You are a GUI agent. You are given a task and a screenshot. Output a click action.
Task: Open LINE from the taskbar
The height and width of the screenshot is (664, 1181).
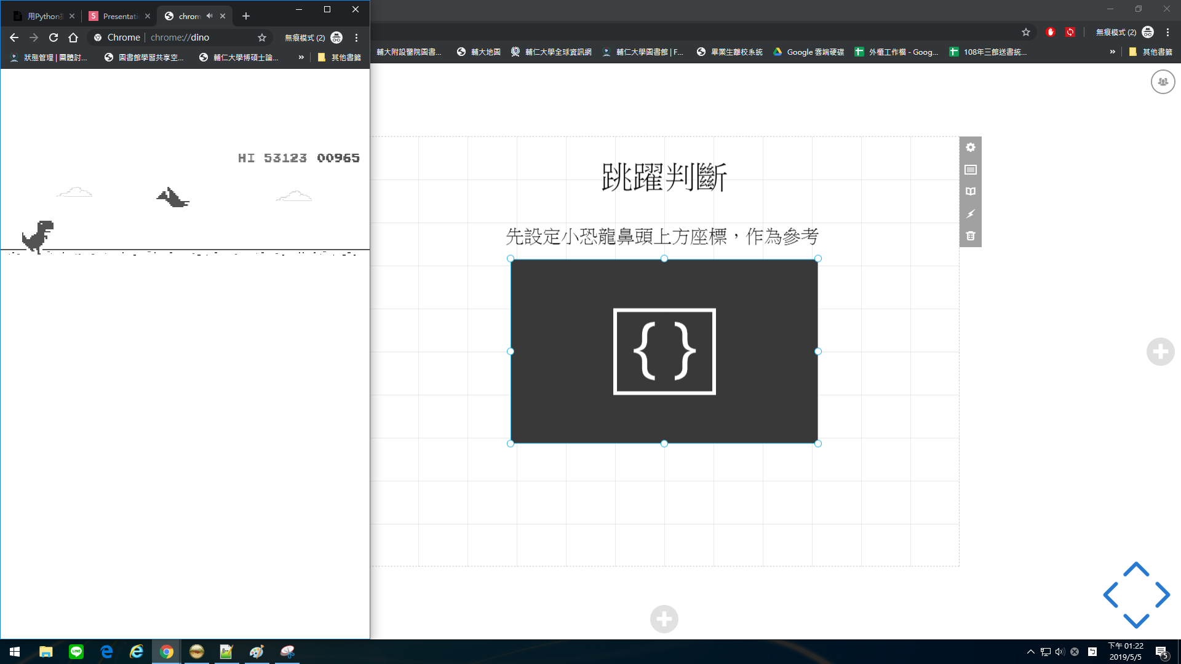click(76, 652)
